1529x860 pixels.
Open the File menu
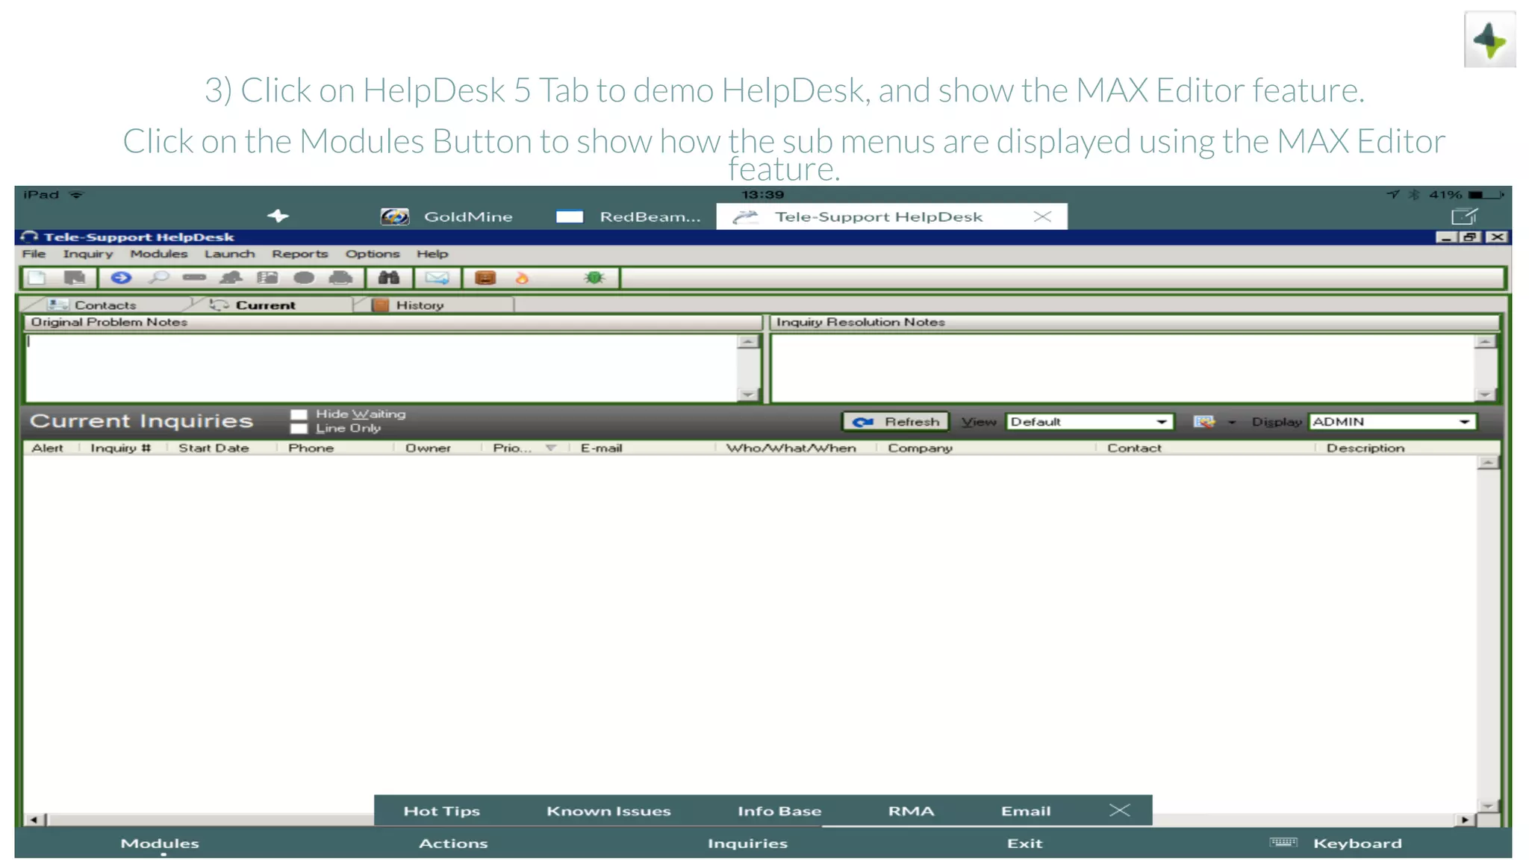pos(34,254)
